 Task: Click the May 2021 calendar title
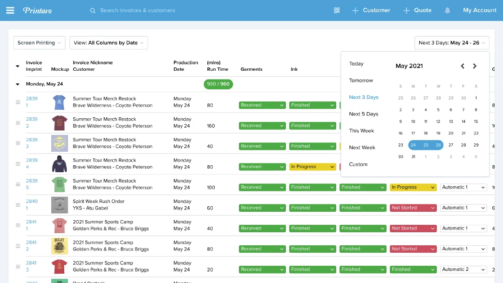click(x=409, y=66)
